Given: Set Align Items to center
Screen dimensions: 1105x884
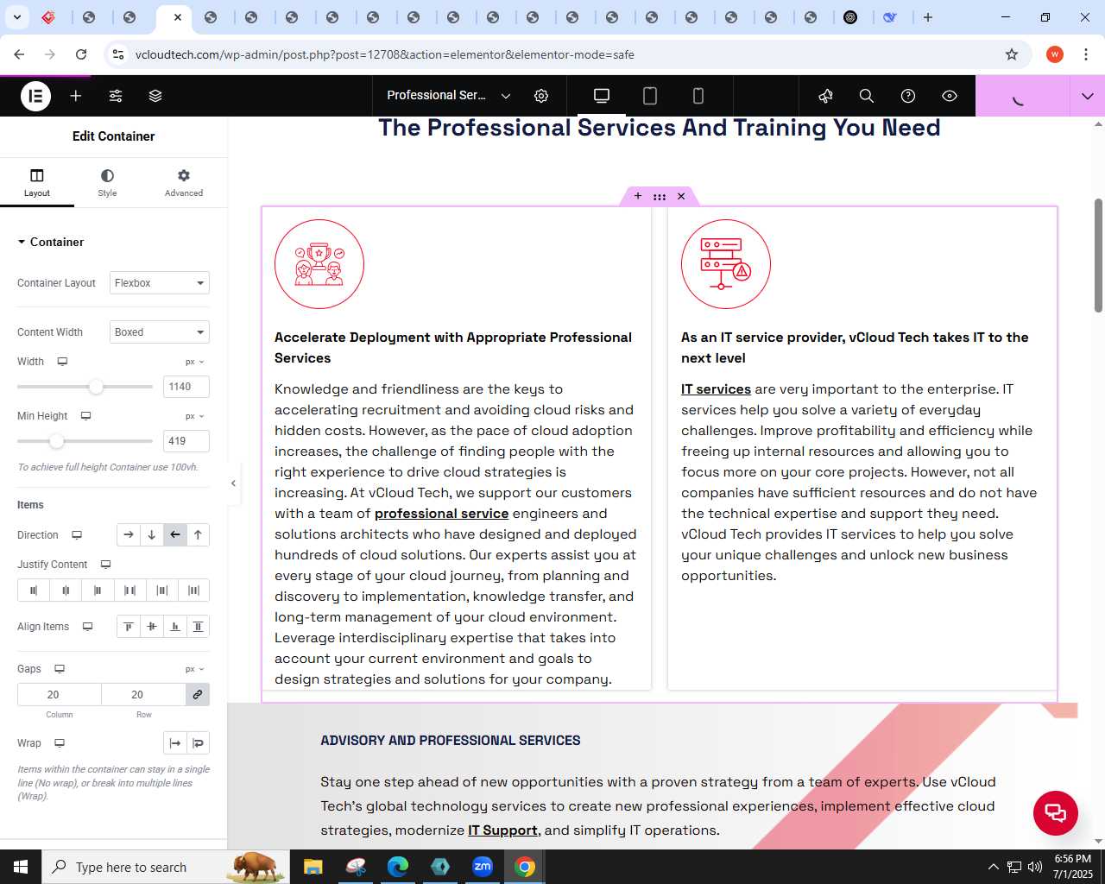Looking at the screenshot, I should pyautogui.click(x=152, y=627).
